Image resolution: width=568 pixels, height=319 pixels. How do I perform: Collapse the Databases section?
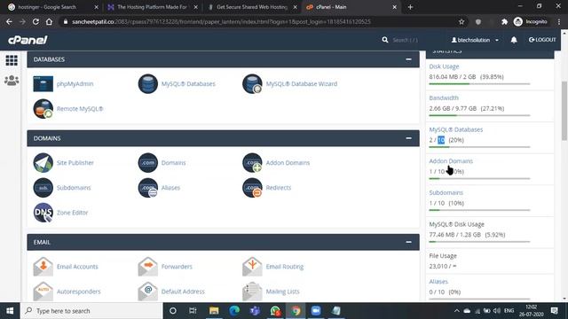coord(408,59)
